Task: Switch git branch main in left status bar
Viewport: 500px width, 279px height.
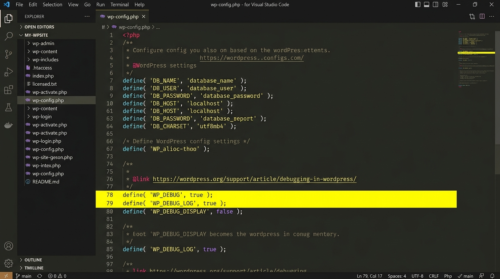Action: click(24, 276)
